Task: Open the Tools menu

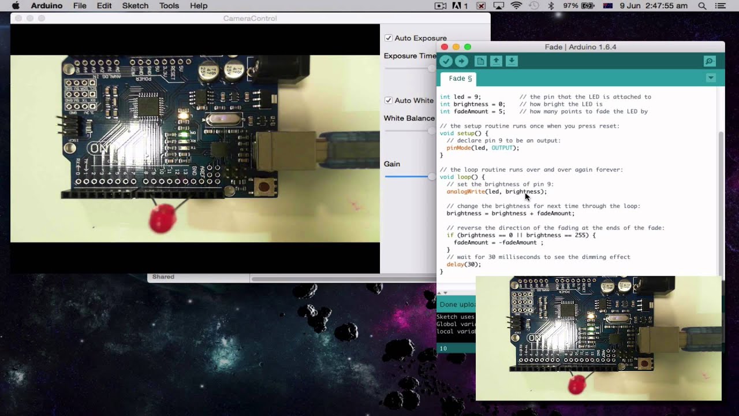Action: tap(169, 6)
